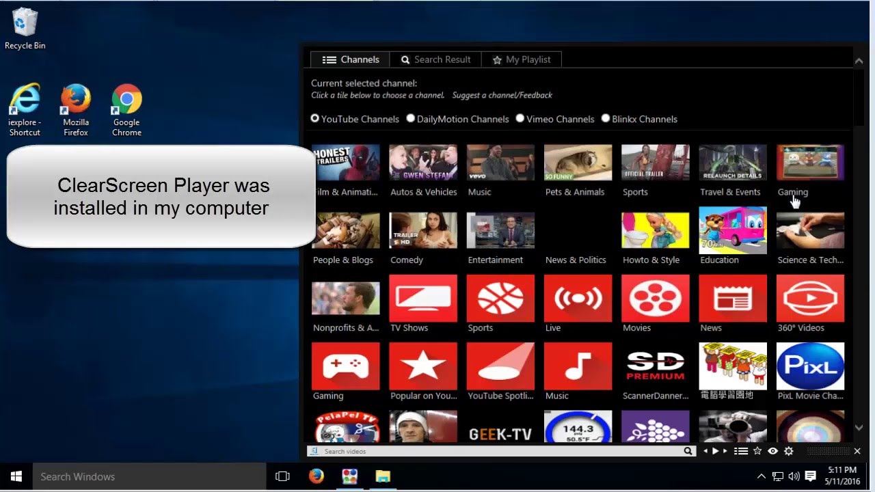Open the Pets & Animals thumbnail
Image resolution: width=875 pixels, height=492 pixels.
(x=578, y=163)
